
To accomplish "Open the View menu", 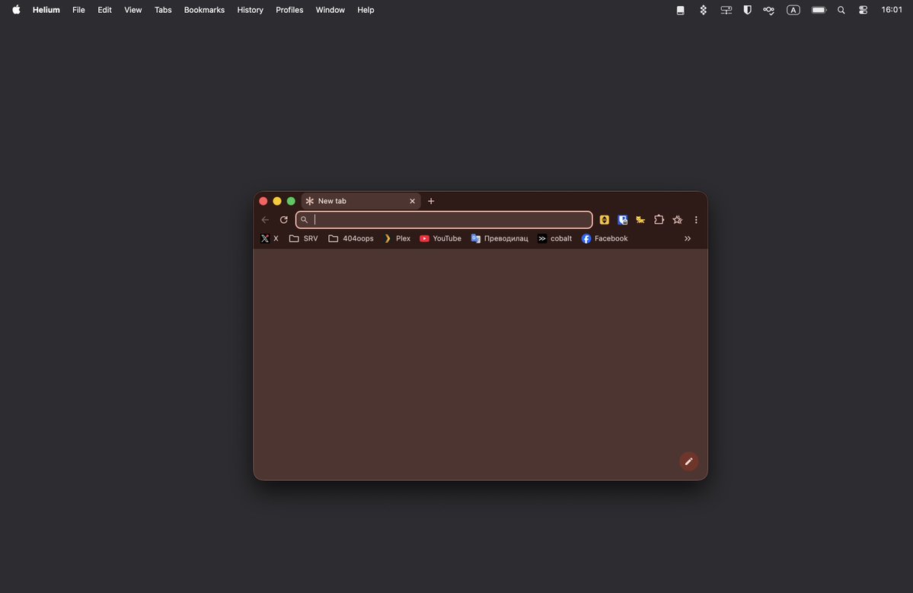I will point(132,10).
